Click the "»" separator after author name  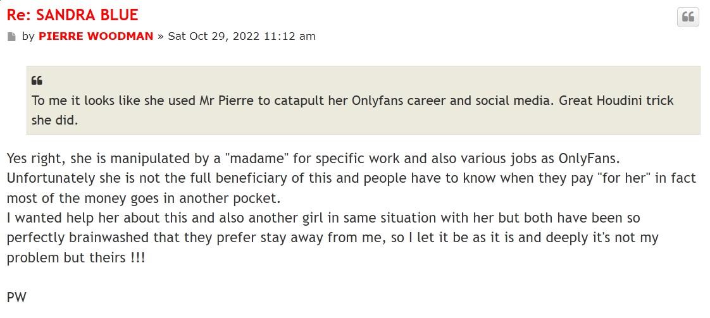pyautogui.click(x=161, y=36)
